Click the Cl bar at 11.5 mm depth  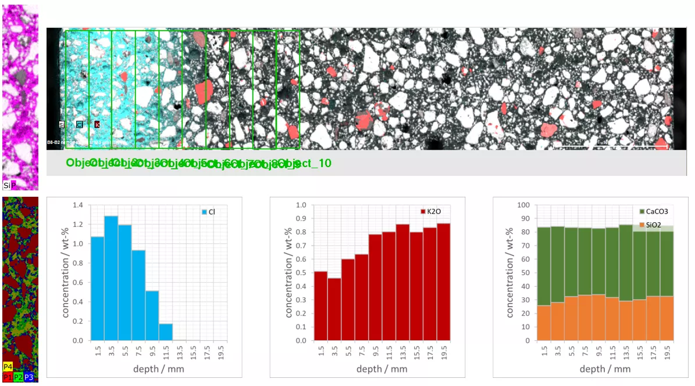click(x=166, y=332)
